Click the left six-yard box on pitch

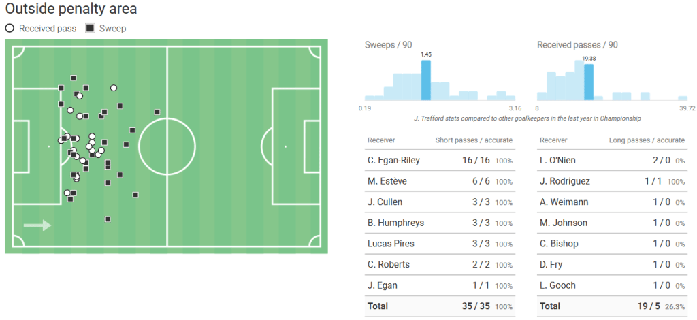coord(21,146)
